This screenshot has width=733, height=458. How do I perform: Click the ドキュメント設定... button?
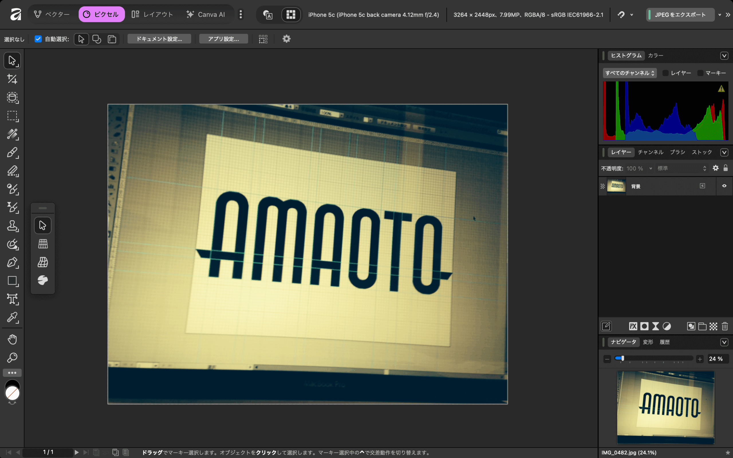pos(159,39)
